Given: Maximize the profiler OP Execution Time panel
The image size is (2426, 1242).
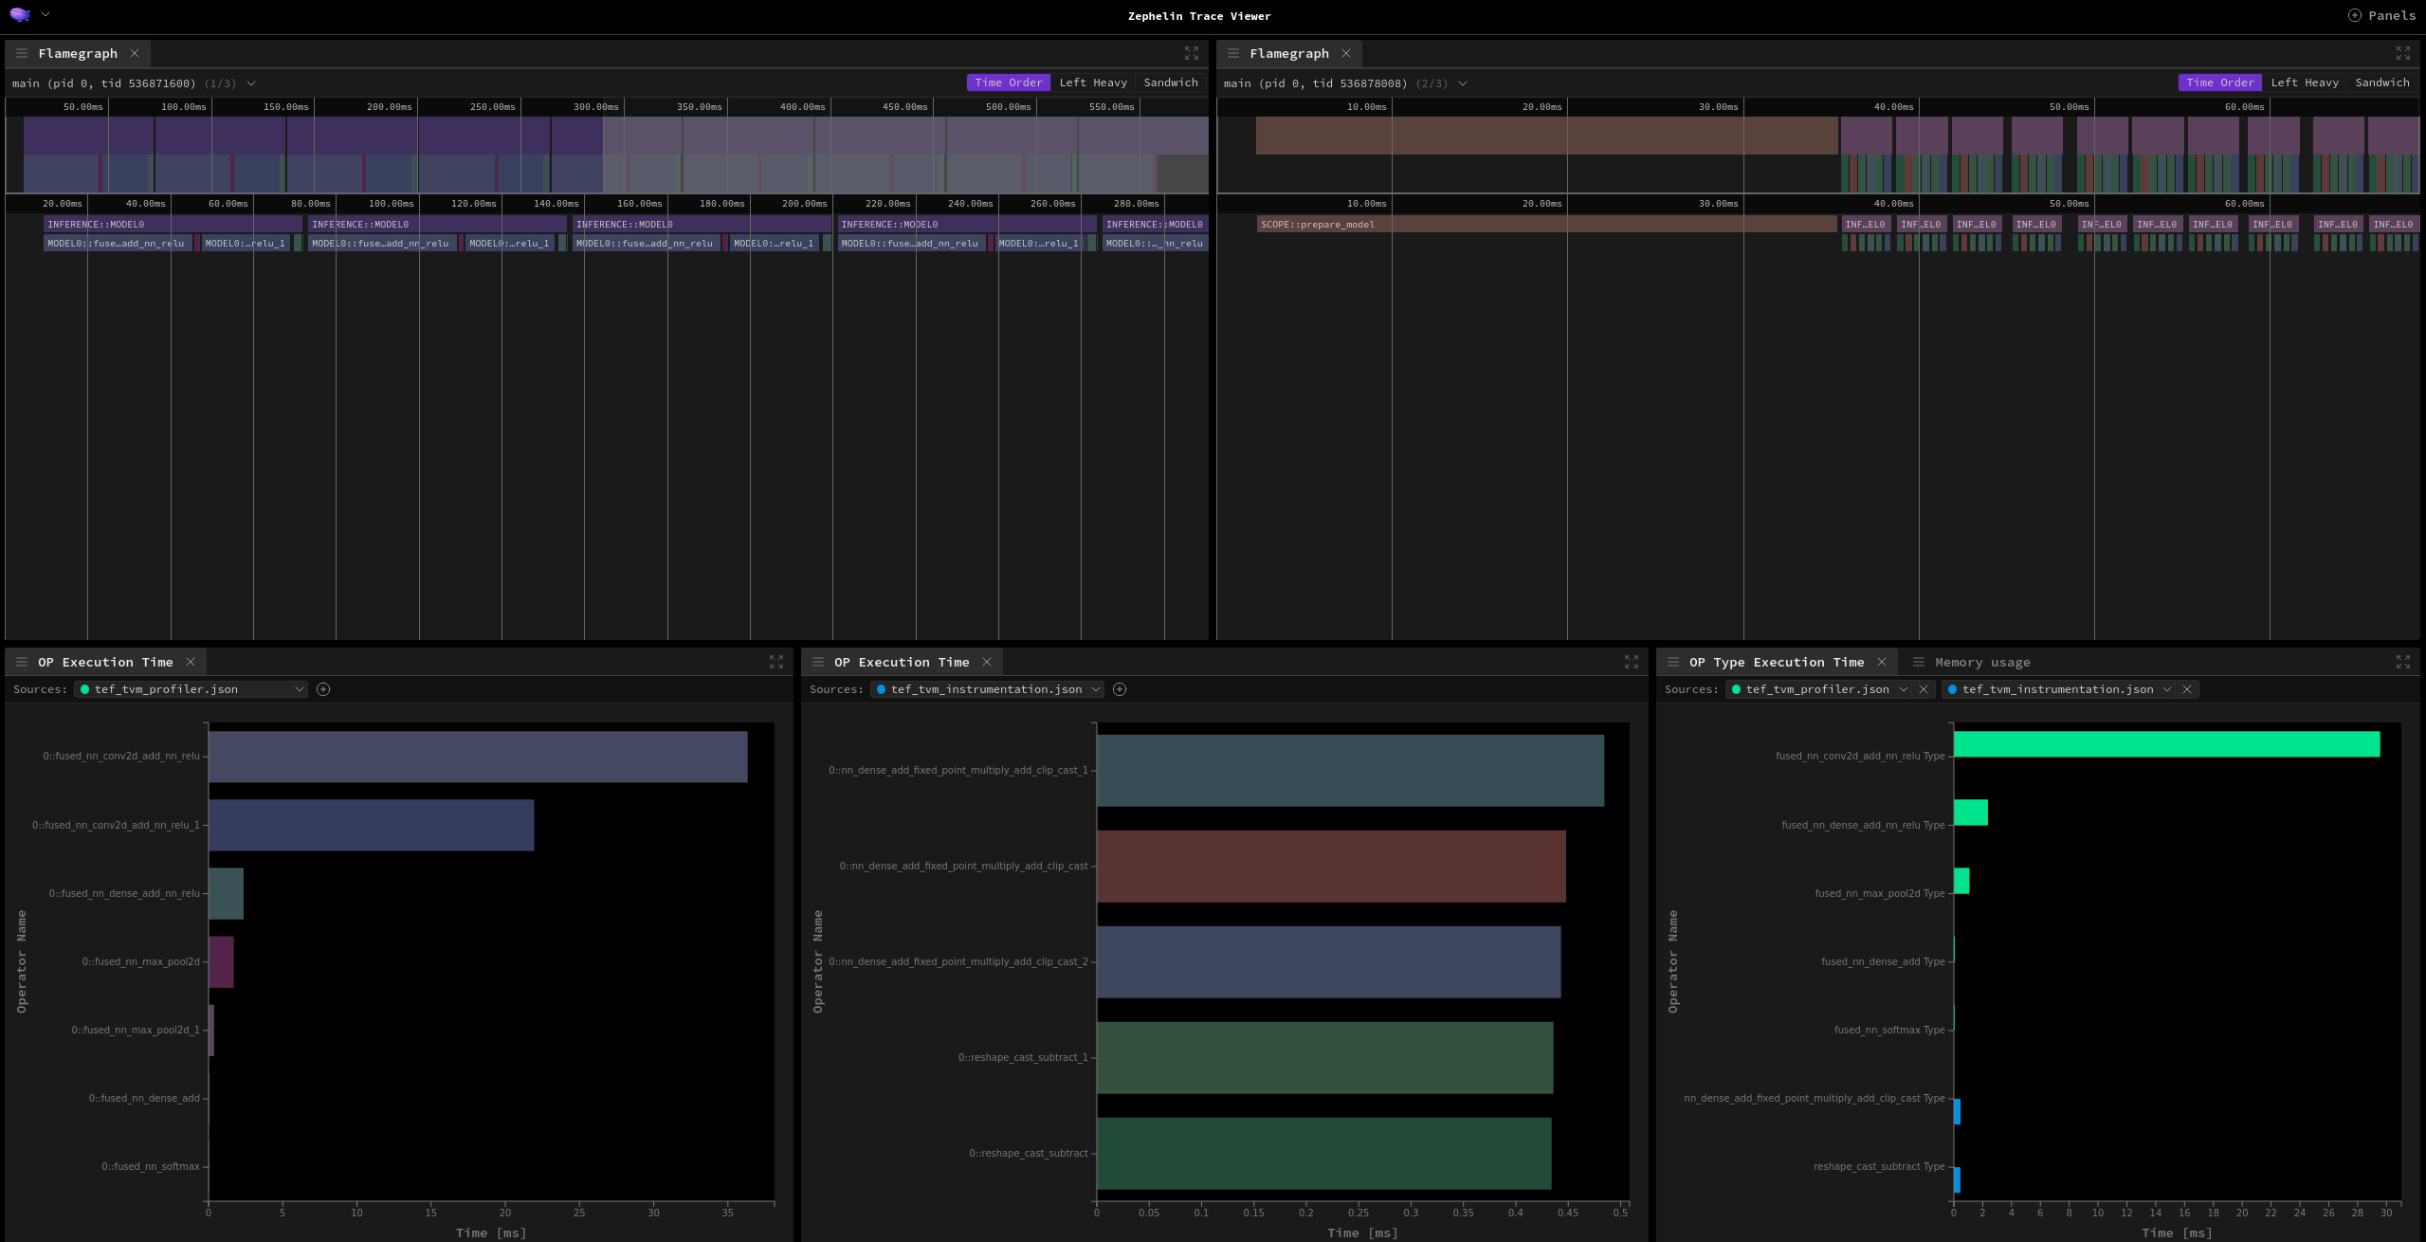Looking at the screenshot, I should coord(776,662).
